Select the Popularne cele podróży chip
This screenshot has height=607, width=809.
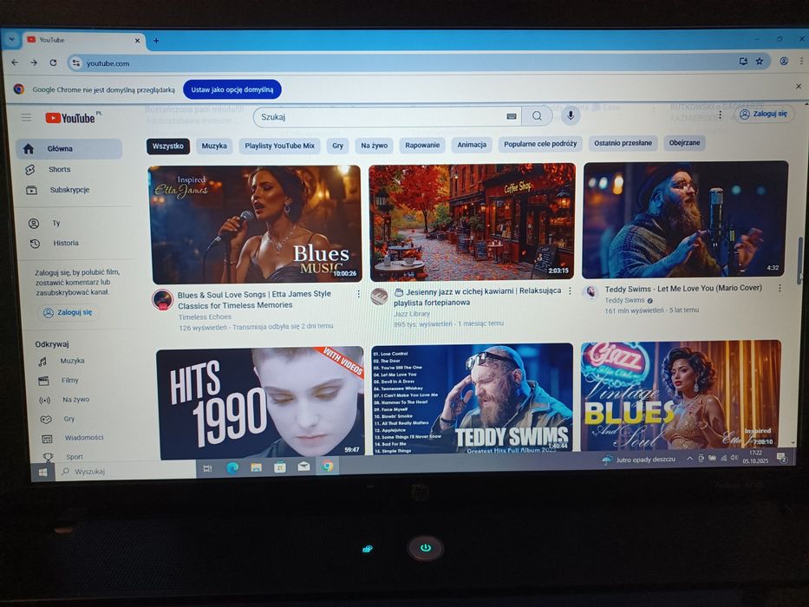pos(540,144)
